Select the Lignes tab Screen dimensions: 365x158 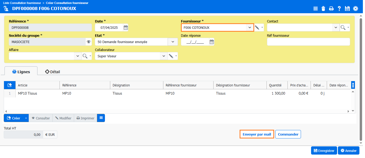pyautogui.click(x=21, y=72)
